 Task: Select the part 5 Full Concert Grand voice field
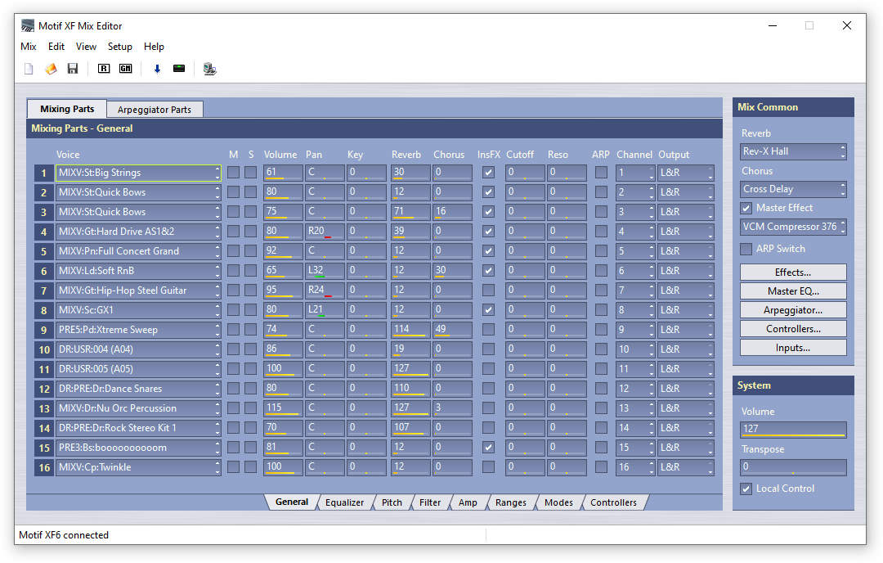[135, 251]
